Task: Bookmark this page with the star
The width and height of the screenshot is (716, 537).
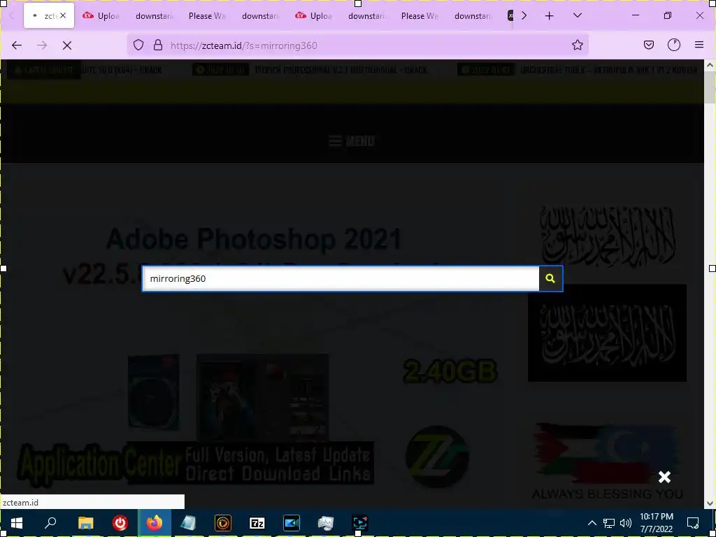Action: (577, 45)
